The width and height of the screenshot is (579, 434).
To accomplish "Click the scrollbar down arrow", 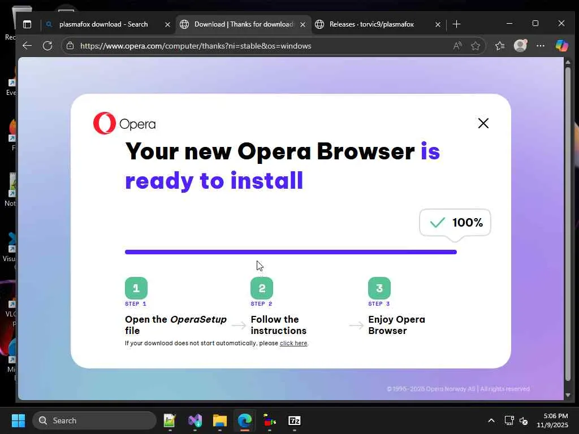I will (568, 395).
